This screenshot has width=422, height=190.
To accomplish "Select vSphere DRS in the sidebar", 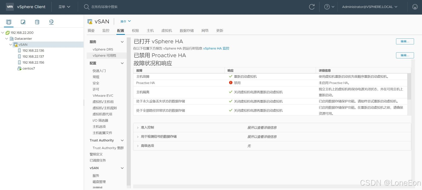I will point(103,49).
